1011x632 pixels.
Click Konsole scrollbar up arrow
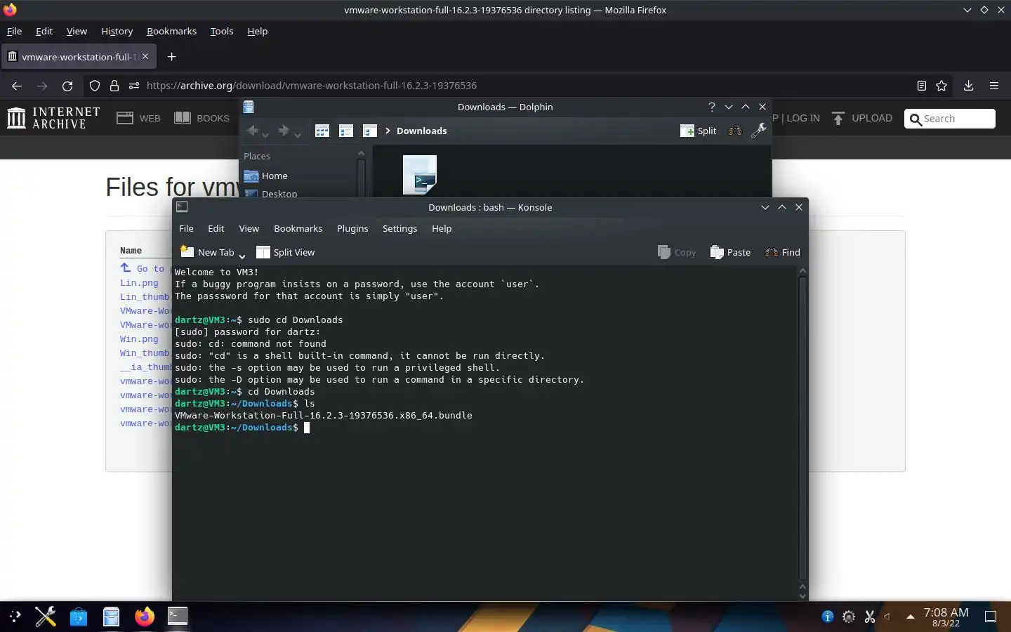point(802,271)
